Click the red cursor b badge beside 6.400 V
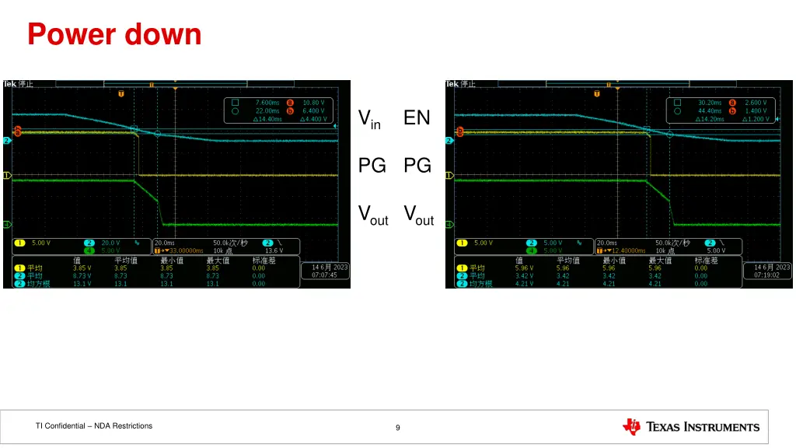Screen dimensions: 796x448 pyautogui.click(x=290, y=110)
